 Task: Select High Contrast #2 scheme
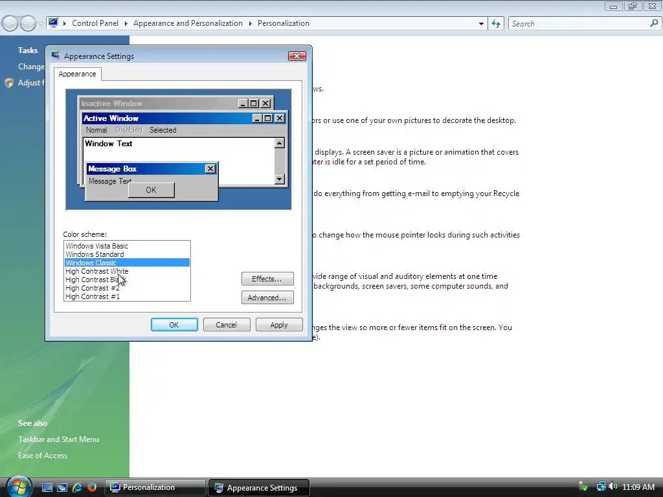click(x=126, y=288)
